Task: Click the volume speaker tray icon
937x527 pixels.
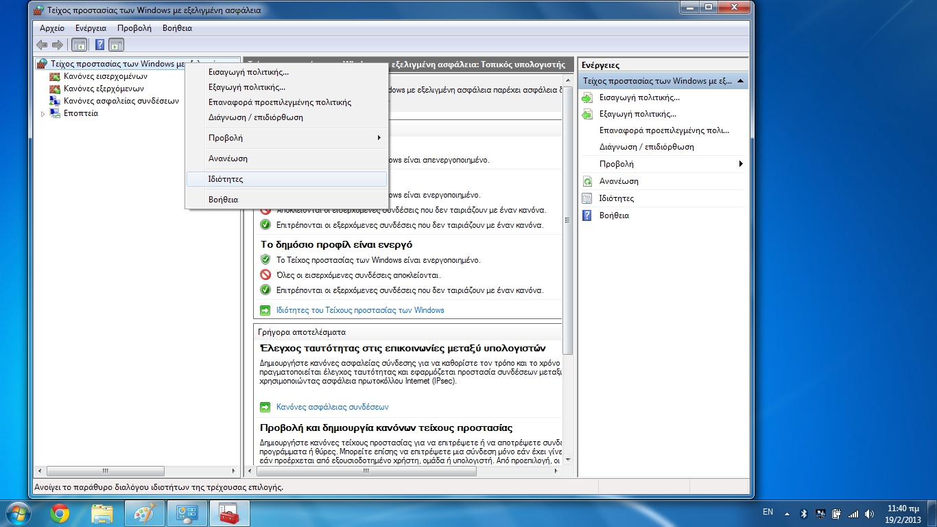Action: (870, 513)
